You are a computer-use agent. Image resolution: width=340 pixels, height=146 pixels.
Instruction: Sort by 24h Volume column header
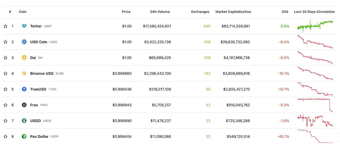pos(160,12)
